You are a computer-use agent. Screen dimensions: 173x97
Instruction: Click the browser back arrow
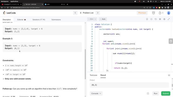point(2,8)
